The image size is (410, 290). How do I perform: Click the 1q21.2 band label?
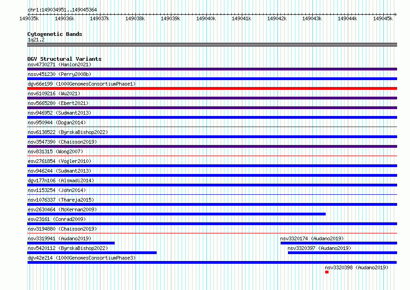(x=36, y=40)
